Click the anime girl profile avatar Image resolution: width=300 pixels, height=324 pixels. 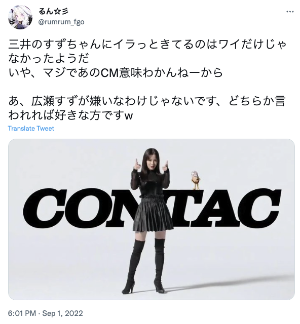coord(20,17)
